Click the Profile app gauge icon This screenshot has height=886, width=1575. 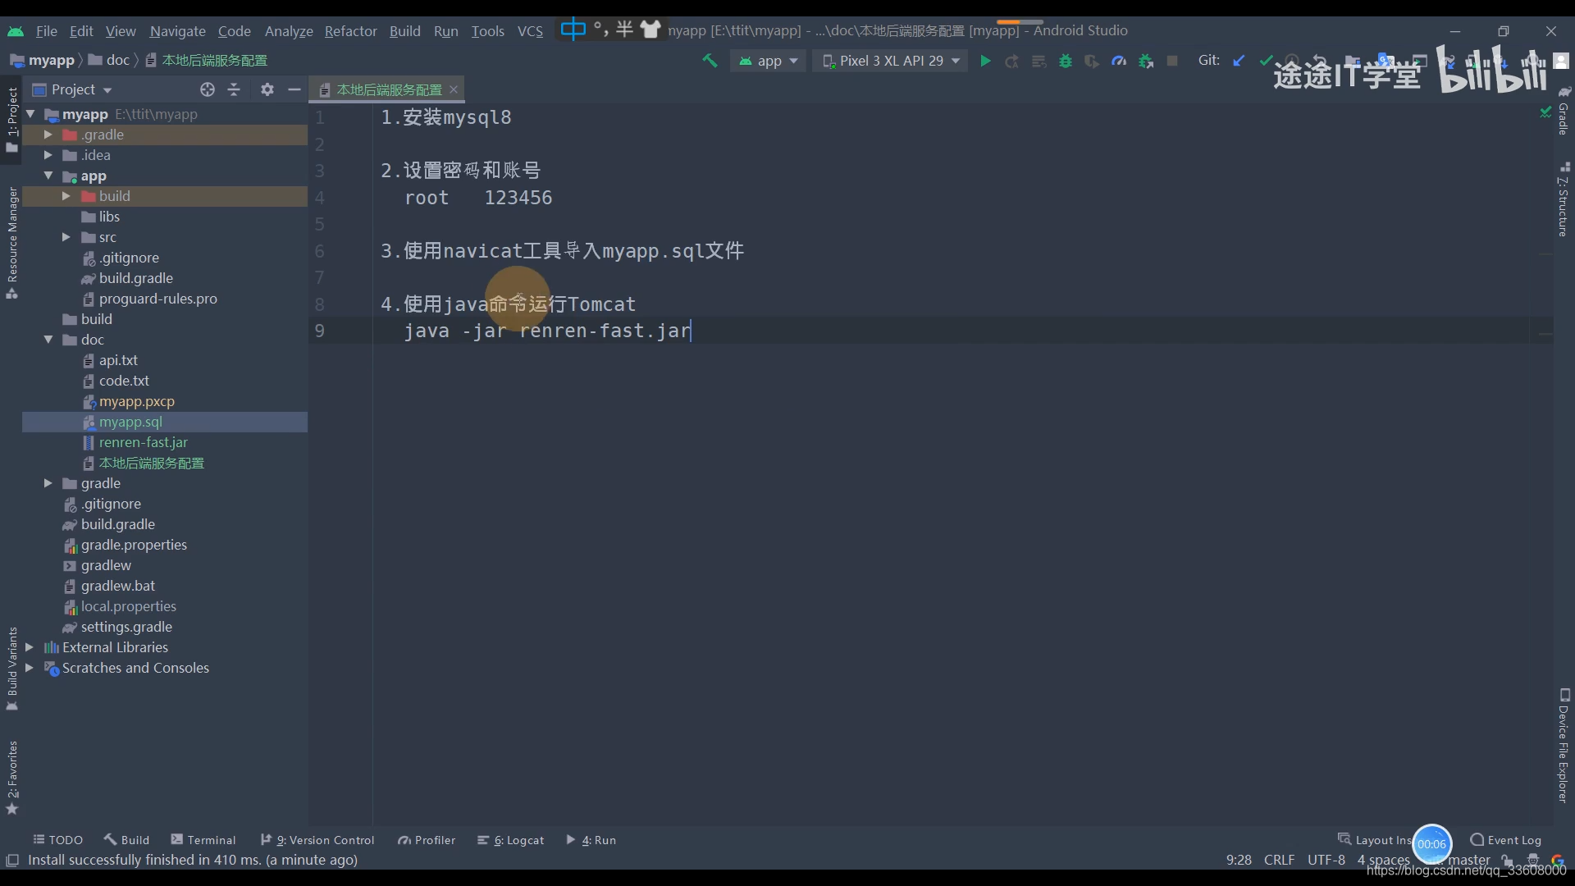point(1119,62)
